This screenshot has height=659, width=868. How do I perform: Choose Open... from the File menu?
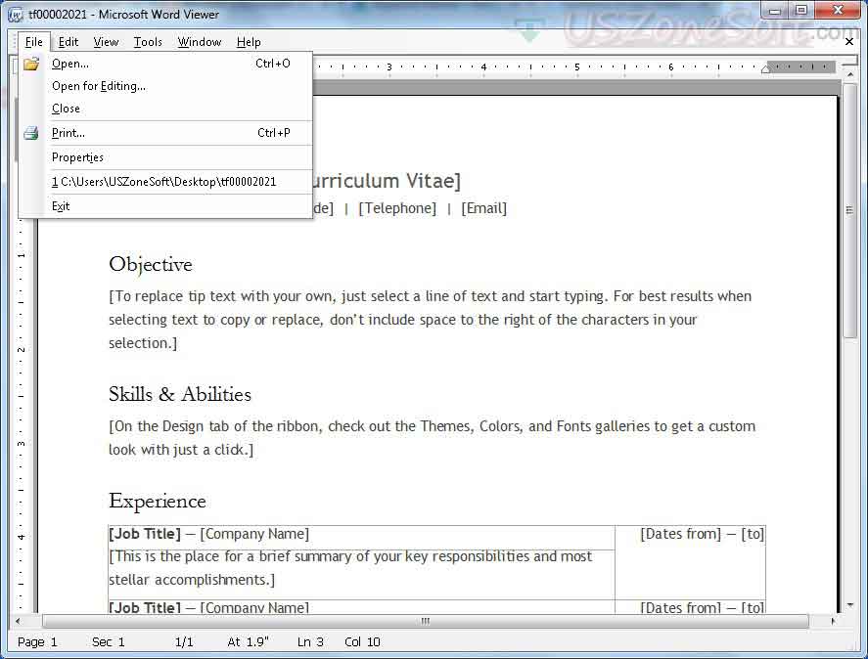(x=165, y=64)
